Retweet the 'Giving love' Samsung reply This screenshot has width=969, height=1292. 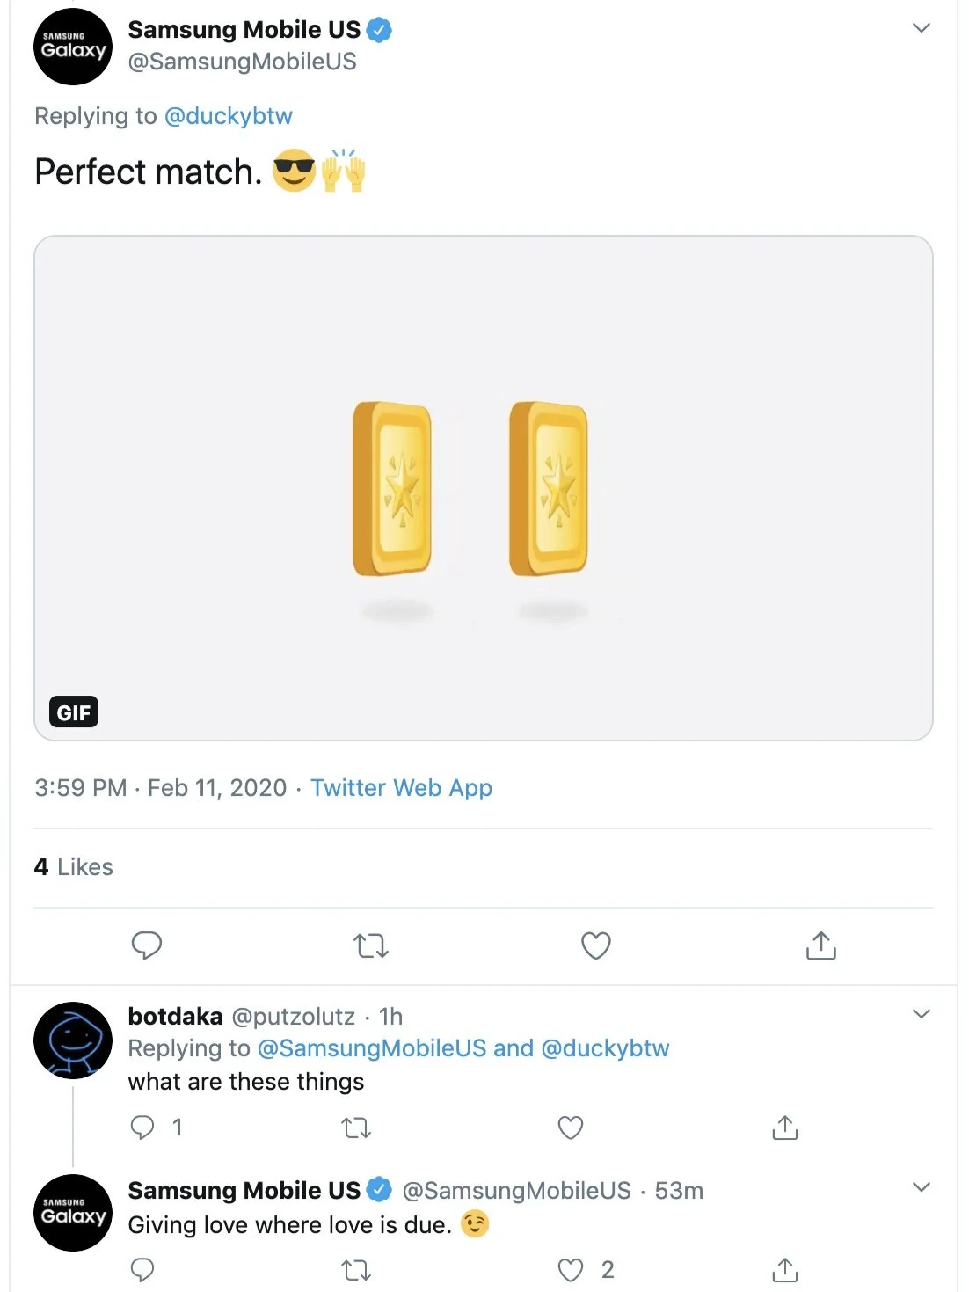[x=356, y=1270]
